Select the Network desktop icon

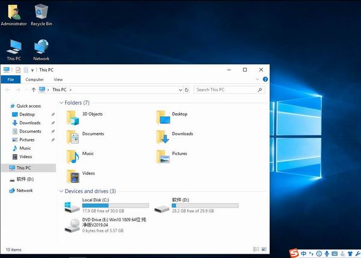(41, 50)
